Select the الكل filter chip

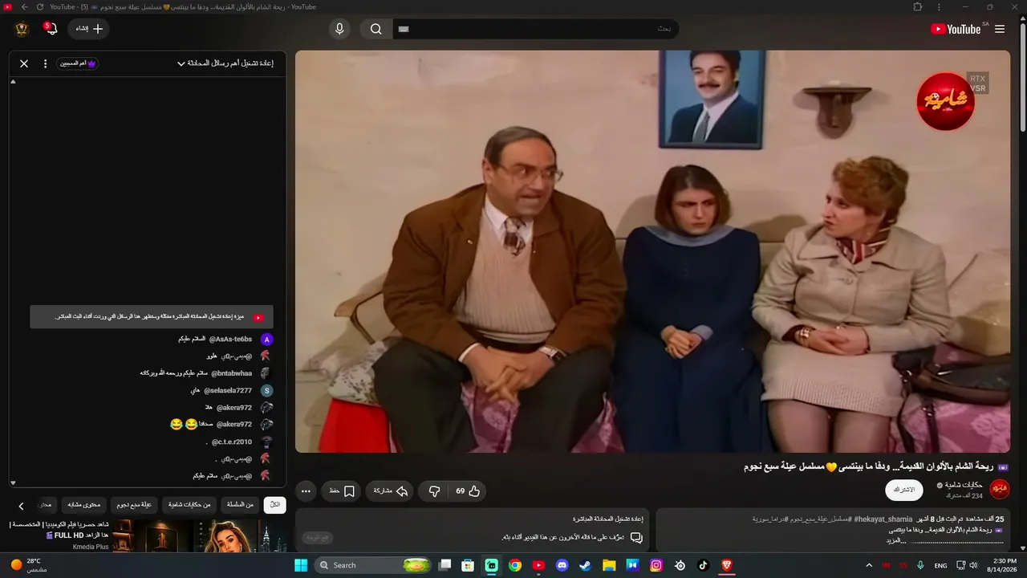(274, 505)
